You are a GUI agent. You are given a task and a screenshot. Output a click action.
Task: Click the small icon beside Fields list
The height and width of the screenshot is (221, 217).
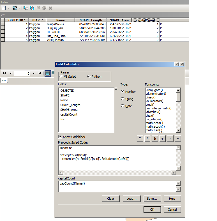116,89
